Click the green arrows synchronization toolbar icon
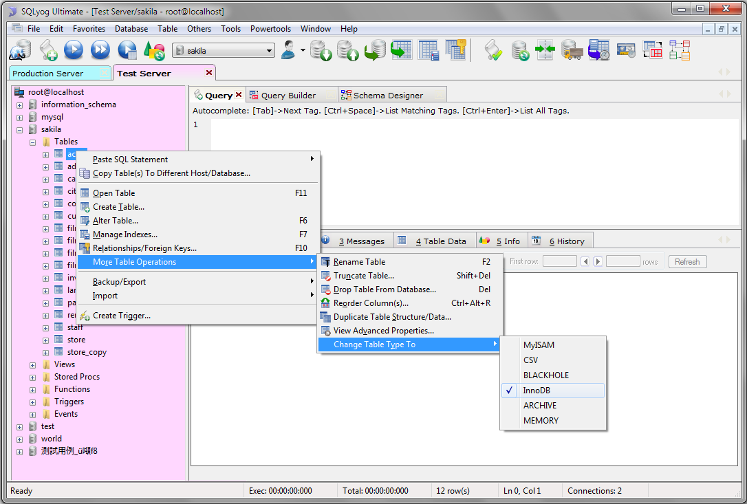The image size is (747, 504). [545, 50]
